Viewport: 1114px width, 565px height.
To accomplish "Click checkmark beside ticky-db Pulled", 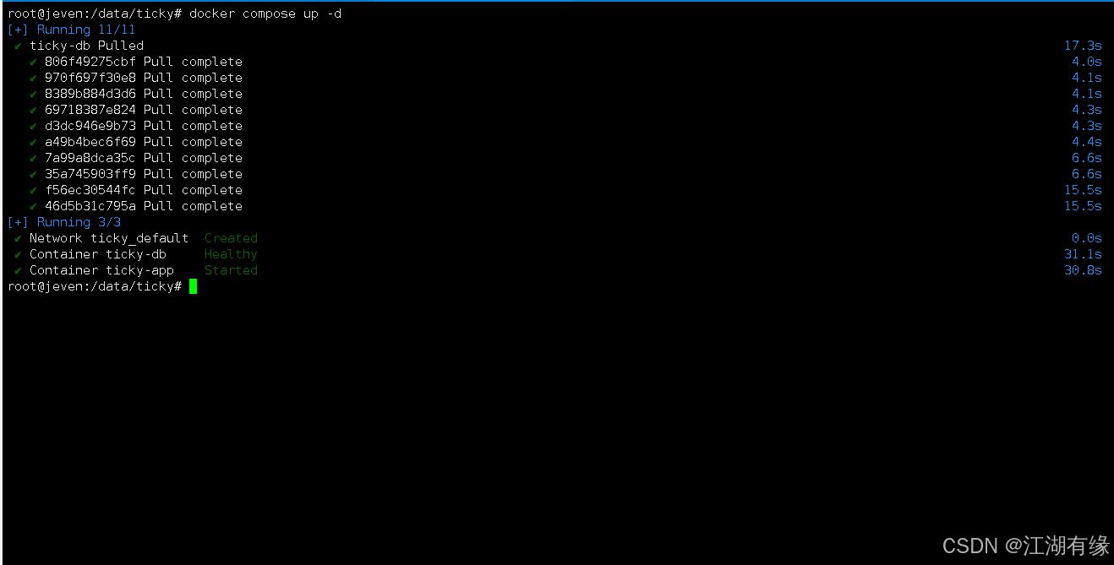I will pos(18,46).
